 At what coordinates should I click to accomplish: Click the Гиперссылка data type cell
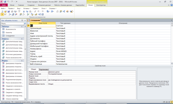pyautogui.click(x=65, y=64)
